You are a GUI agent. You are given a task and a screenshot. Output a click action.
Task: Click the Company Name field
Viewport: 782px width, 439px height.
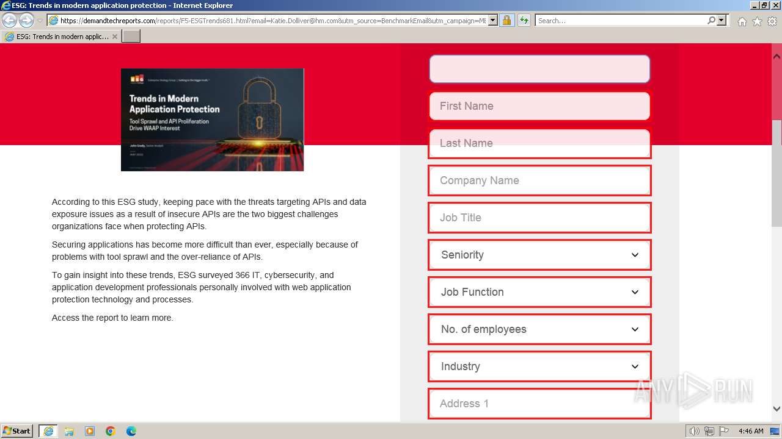point(539,180)
